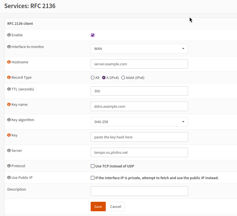Viewport: 237px width, 216px height.
Task: Focus the Server input field
Action: point(139,152)
